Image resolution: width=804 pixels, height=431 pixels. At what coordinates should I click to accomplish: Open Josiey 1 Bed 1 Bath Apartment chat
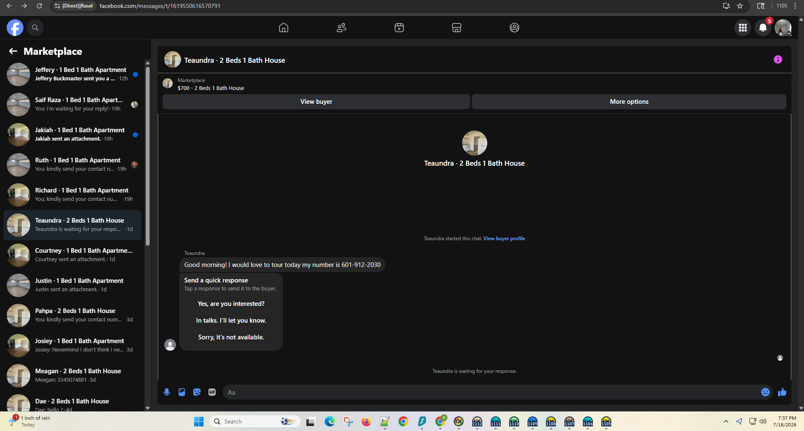coord(72,346)
